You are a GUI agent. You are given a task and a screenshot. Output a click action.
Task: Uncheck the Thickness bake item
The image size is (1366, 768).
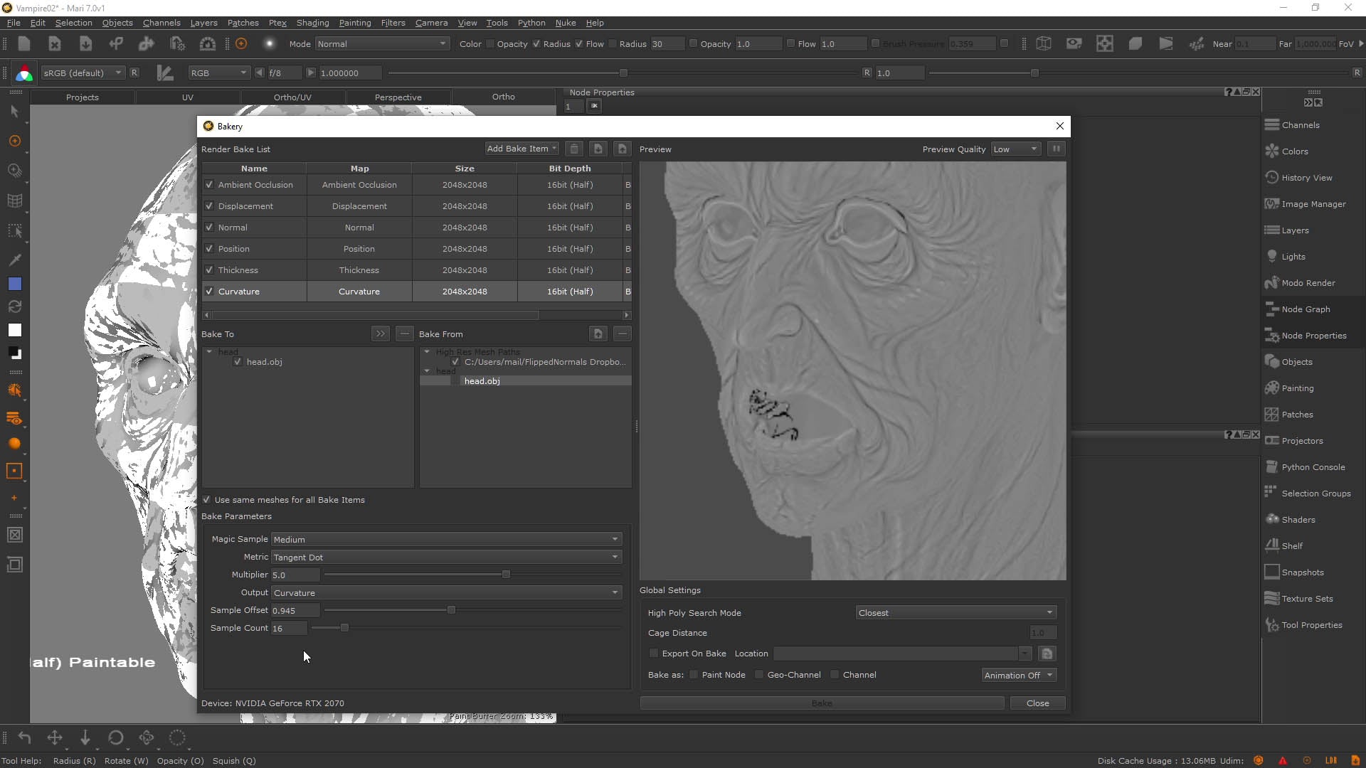click(209, 270)
